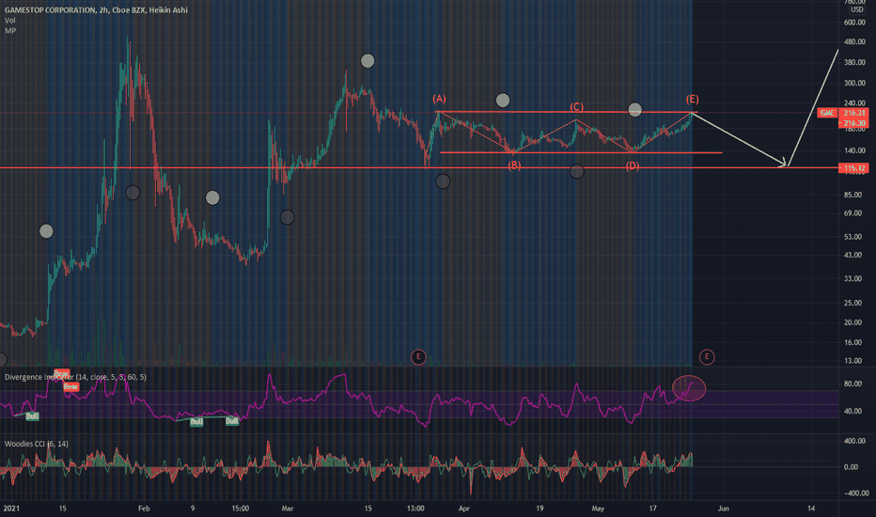Viewport: 876px width, 517px height.
Task: Select the light circle on resistance line near (E)
Action: (635, 110)
